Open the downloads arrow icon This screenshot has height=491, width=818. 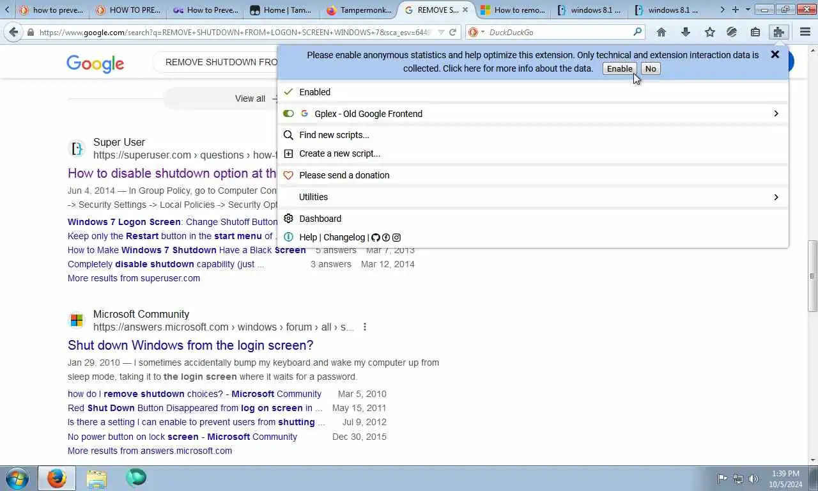tap(686, 32)
